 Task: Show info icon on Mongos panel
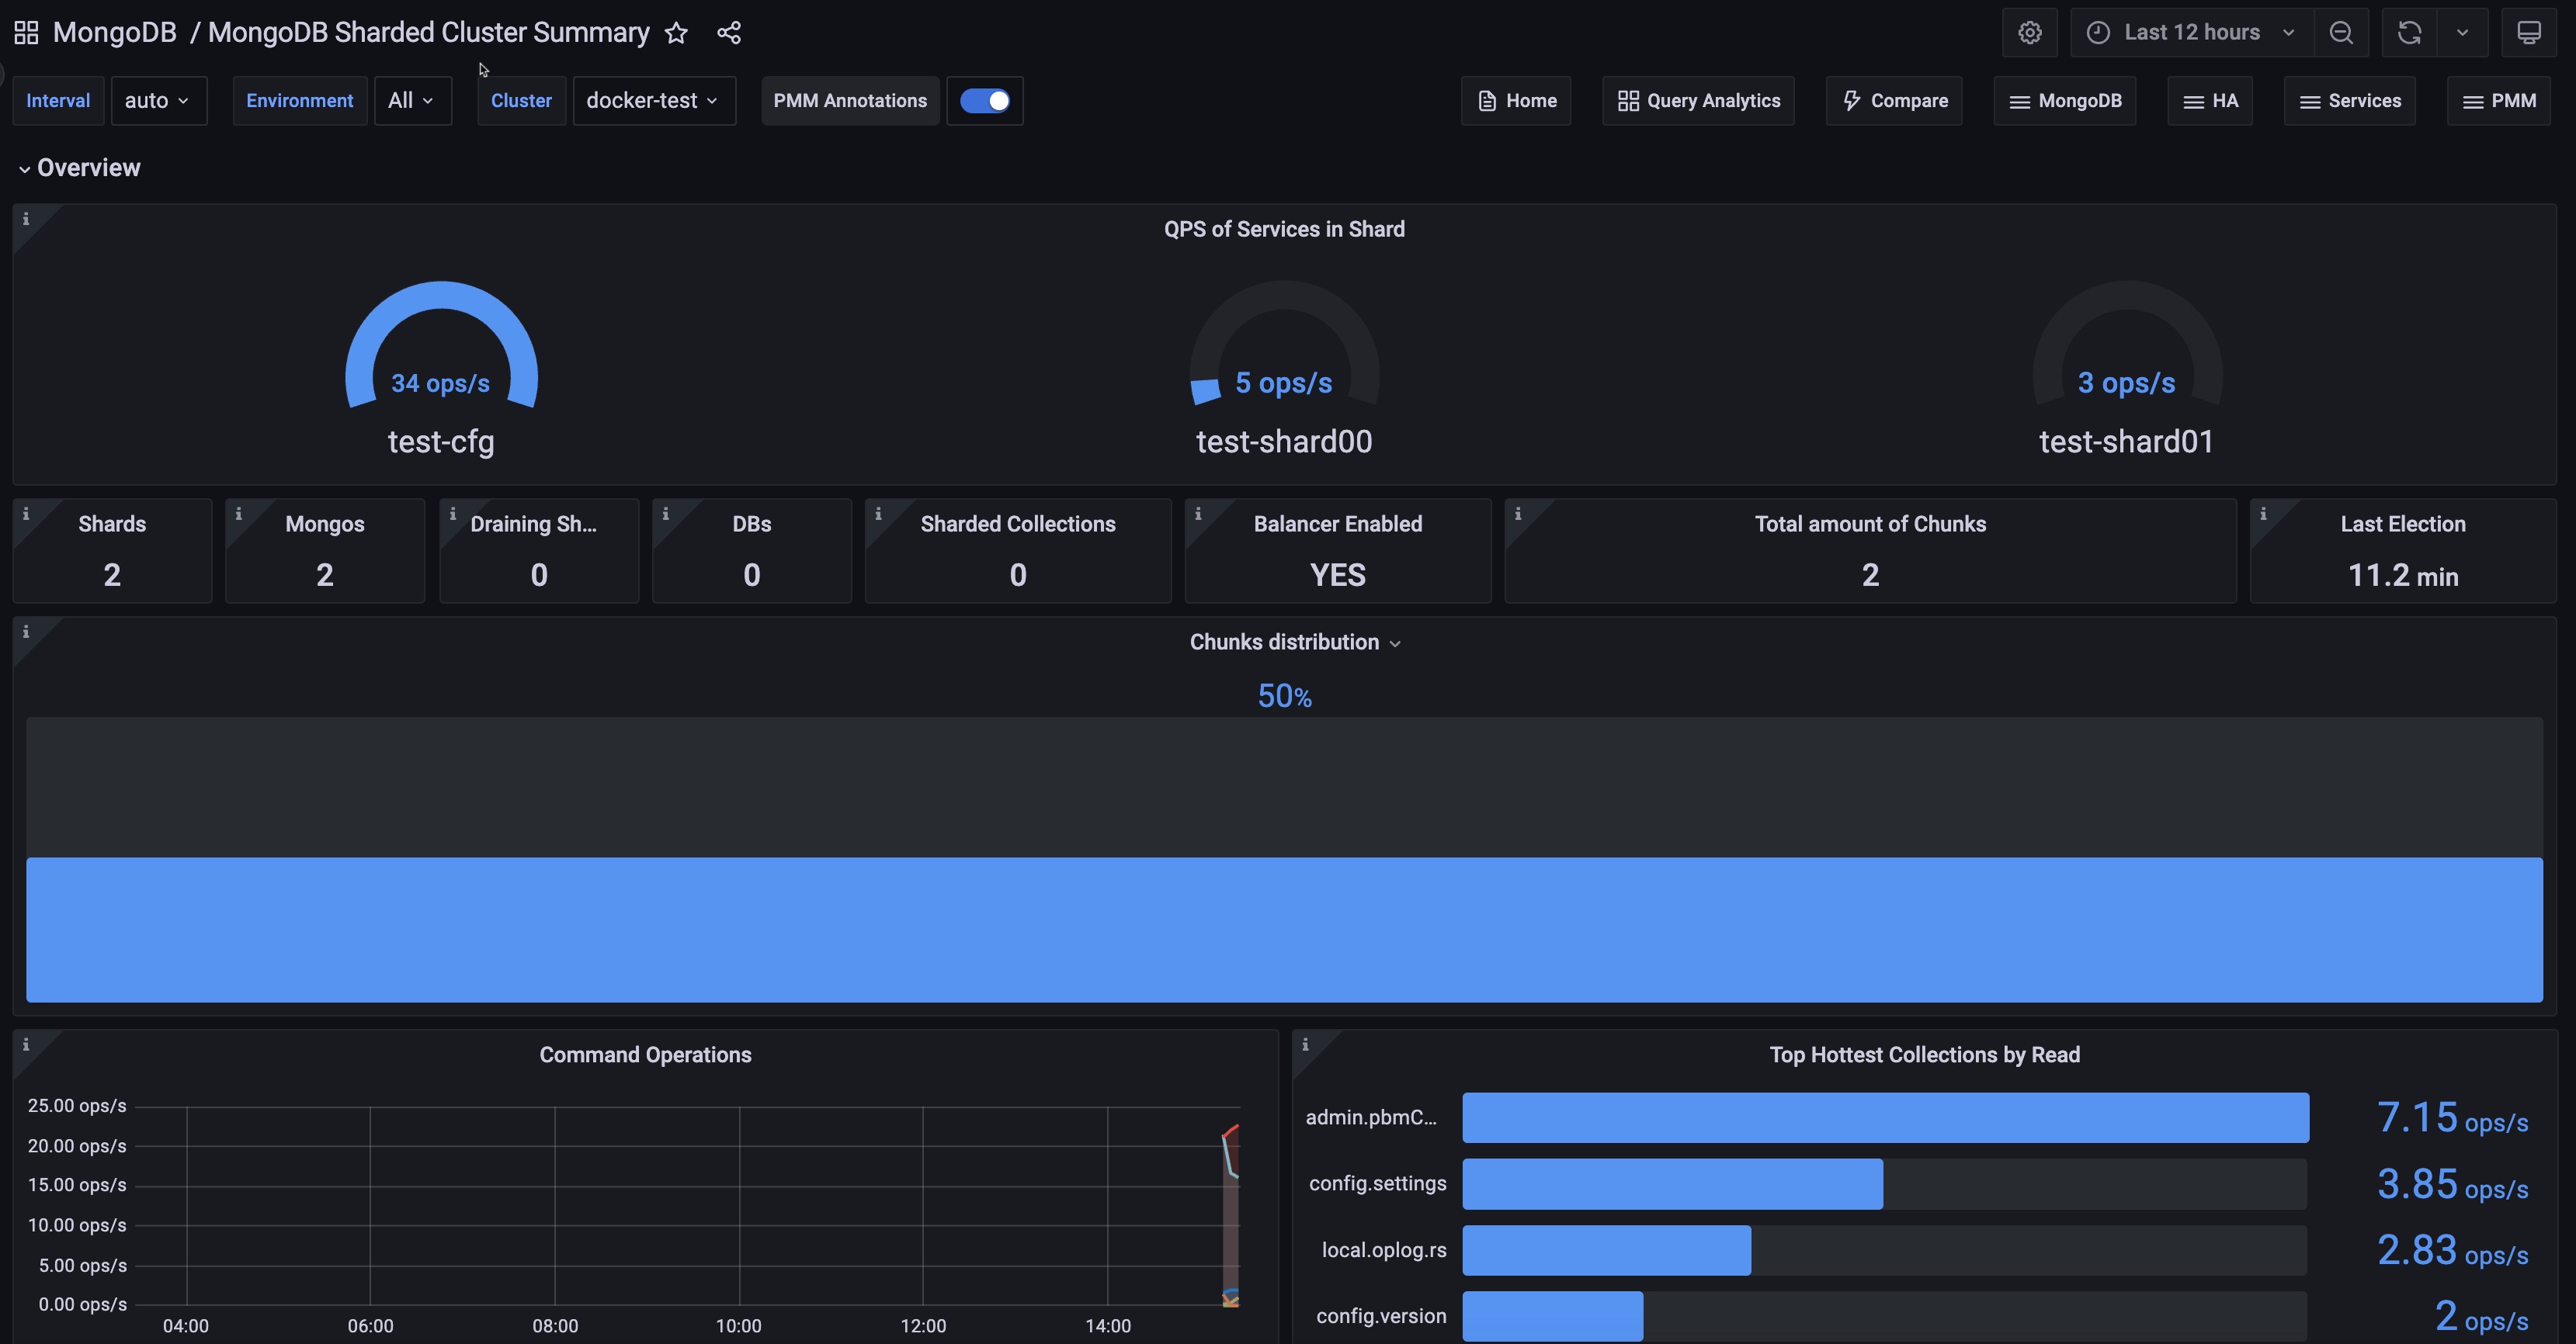pyautogui.click(x=238, y=514)
